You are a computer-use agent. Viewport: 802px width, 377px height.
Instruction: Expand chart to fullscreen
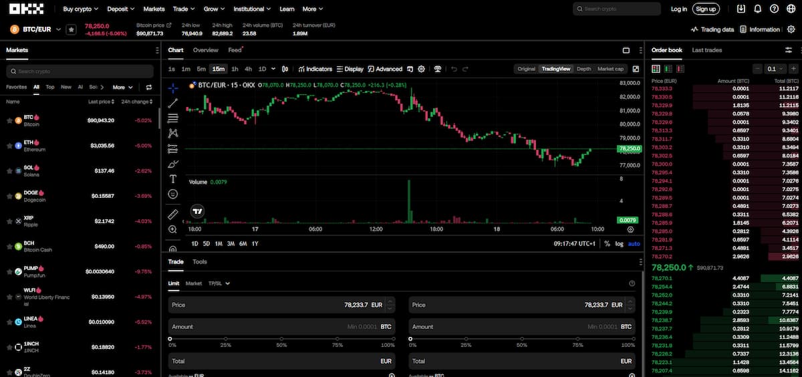pyautogui.click(x=636, y=69)
